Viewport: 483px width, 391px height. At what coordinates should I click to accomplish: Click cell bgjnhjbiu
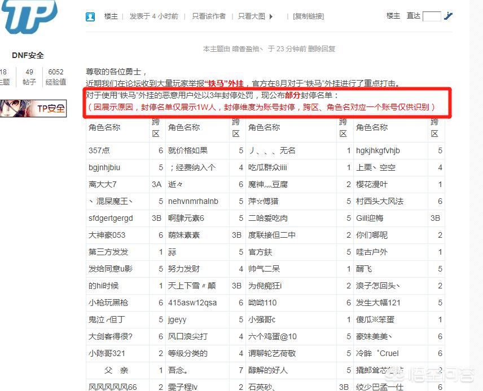click(x=104, y=167)
